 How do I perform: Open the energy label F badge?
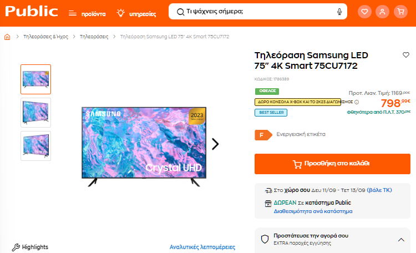[263, 135]
